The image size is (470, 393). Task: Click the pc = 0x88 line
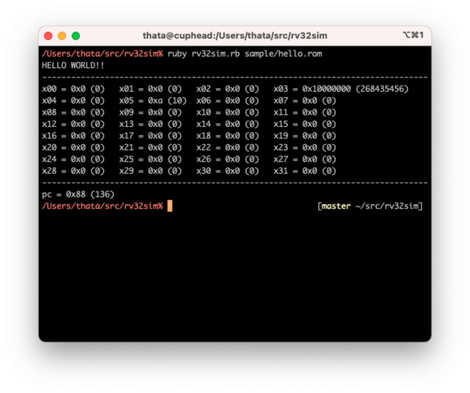[78, 195]
